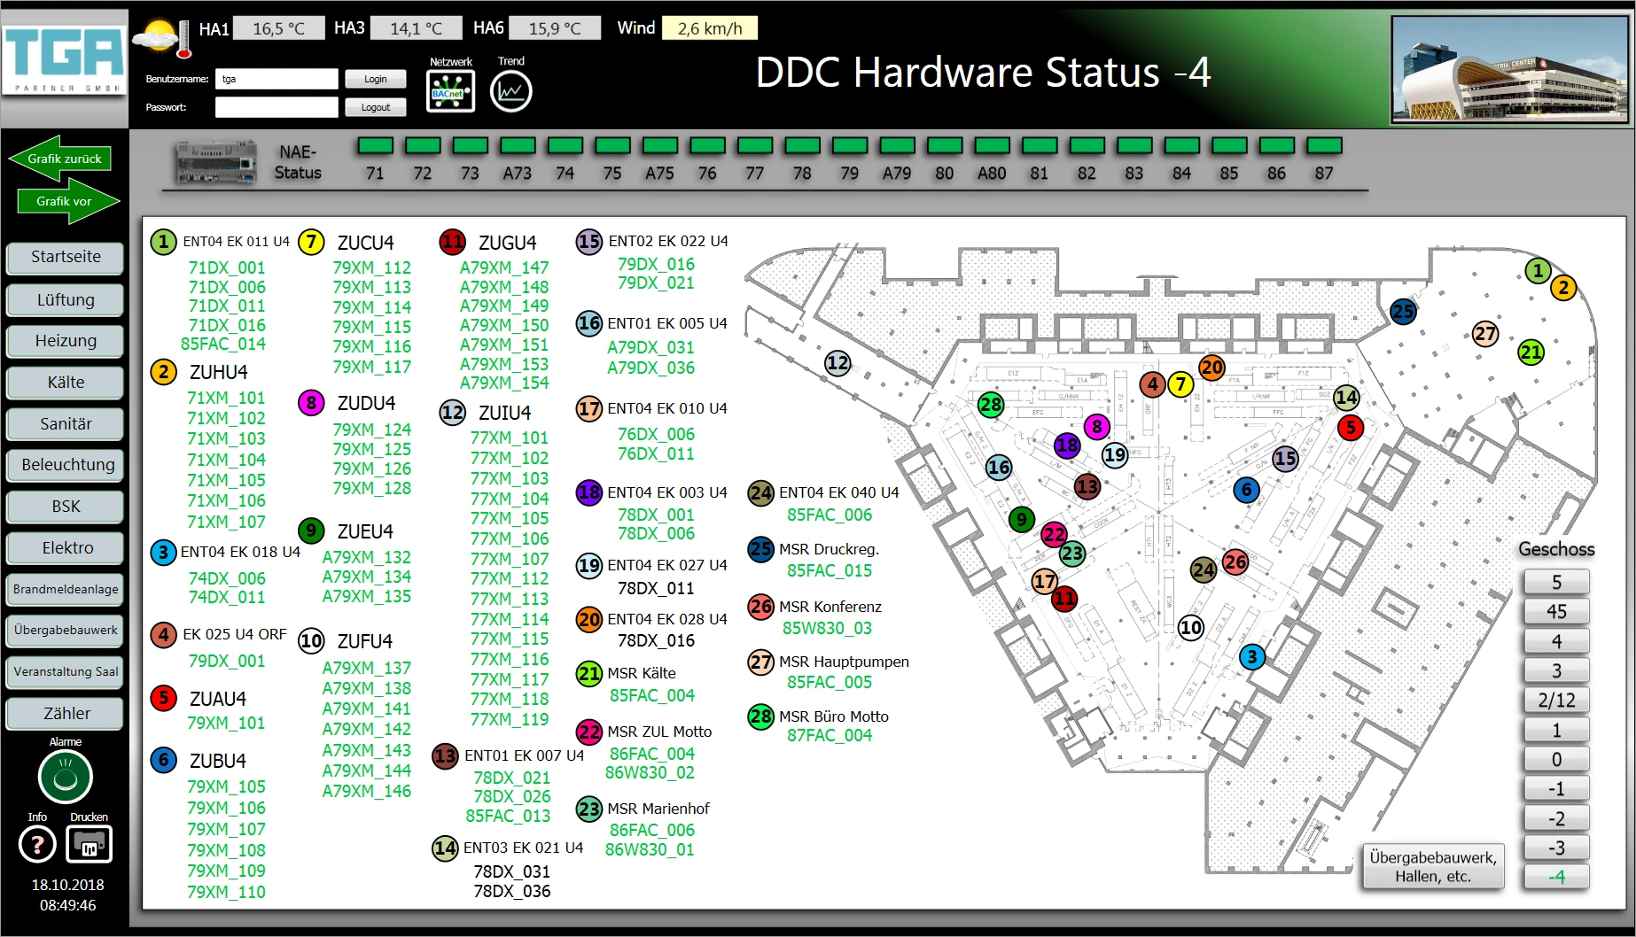This screenshot has width=1636, height=937.
Task: Click the round Alarme alarm icon
Action: (63, 776)
